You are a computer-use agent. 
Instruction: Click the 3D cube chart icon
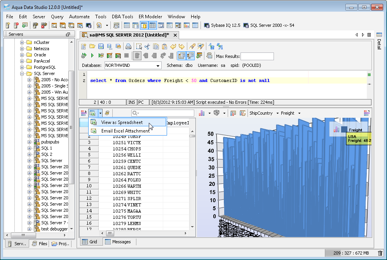coord(217,113)
